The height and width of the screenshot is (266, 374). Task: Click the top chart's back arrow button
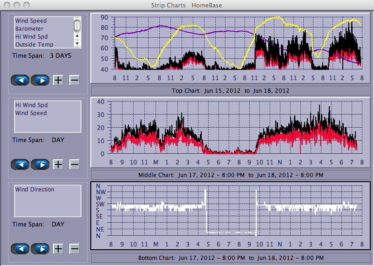(x=20, y=80)
